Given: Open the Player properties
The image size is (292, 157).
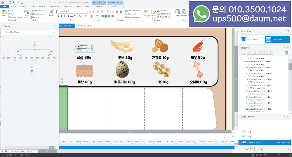Looking at the screenshot, I should (x=178, y=13).
